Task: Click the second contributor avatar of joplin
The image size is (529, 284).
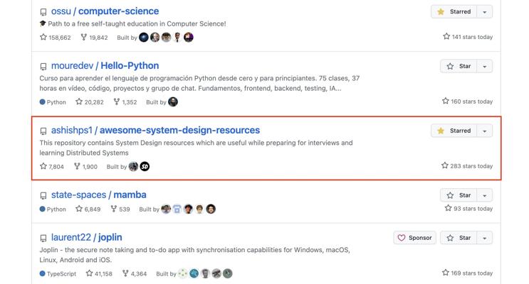Action: [194, 273]
